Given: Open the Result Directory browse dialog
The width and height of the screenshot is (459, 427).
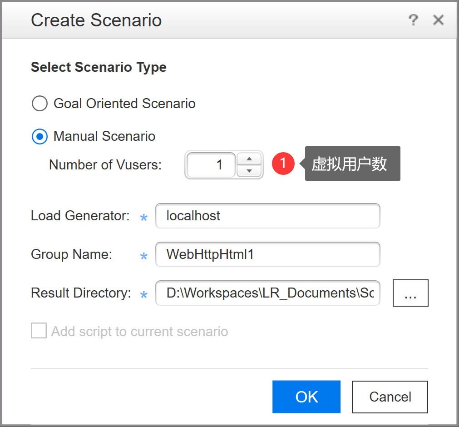Looking at the screenshot, I should tap(410, 293).
